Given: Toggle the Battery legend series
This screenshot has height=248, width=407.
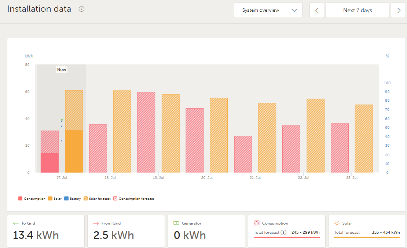Looking at the screenshot, I should coord(73,199).
